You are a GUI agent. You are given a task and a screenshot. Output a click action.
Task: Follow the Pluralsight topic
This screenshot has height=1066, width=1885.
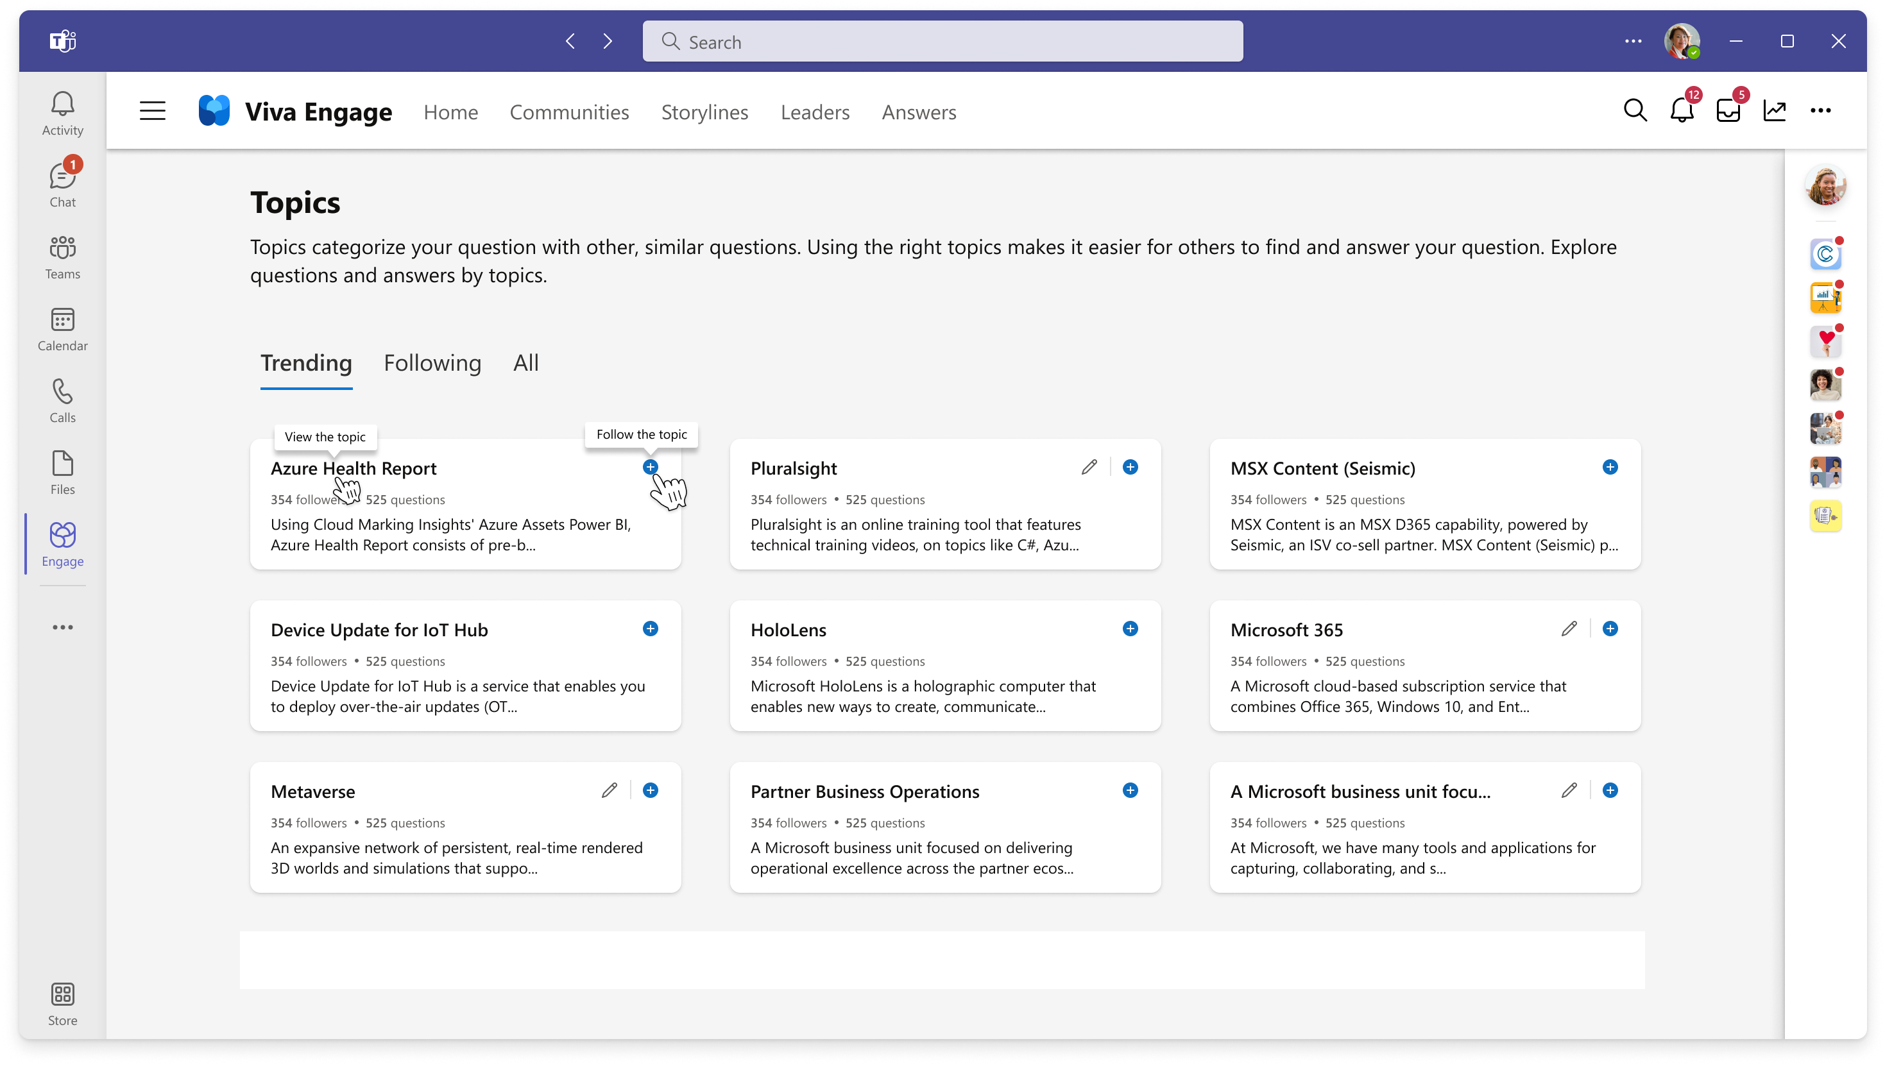pos(1130,467)
